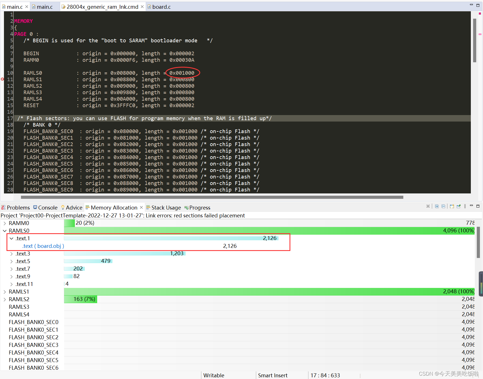Switch to the Stack Usage tab
The image size is (483, 379).
[x=166, y=208]
